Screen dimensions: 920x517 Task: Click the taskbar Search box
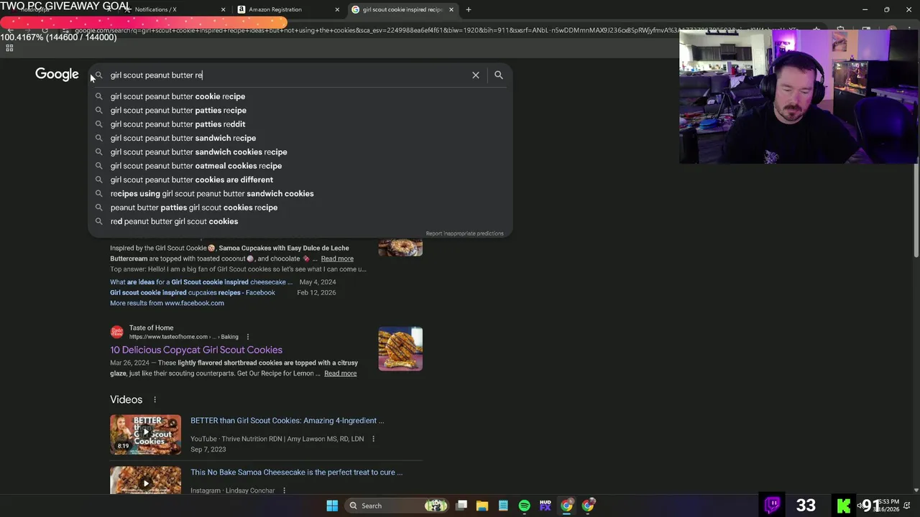pos(397,506)
